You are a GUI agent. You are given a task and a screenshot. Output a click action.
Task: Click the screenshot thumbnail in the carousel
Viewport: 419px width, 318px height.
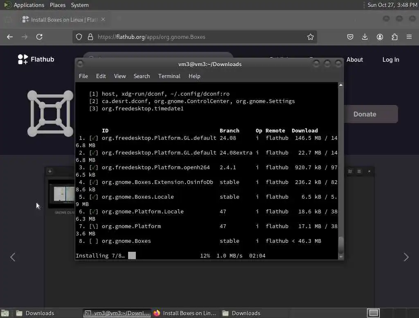(x=62, y=194)
